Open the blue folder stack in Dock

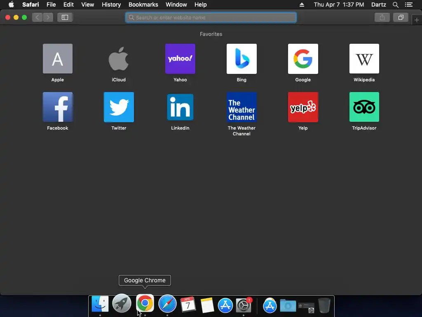click(x=288, y=306)
